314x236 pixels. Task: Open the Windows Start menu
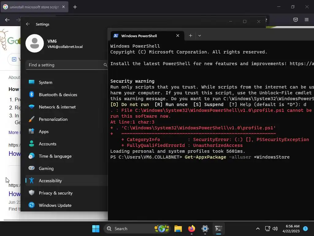coord(96,229)
